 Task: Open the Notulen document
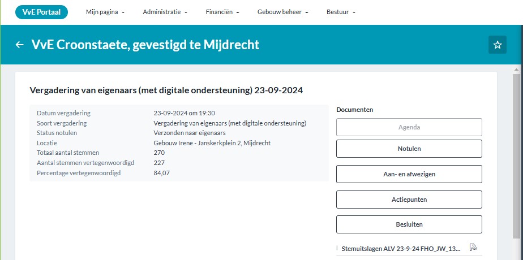(x=409, y=149)
